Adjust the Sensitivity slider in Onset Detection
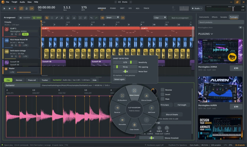This screenshot has height=147, width=247. (x=125, y=62)
